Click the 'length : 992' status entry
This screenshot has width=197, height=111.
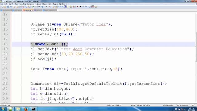[x=110, y=105]
